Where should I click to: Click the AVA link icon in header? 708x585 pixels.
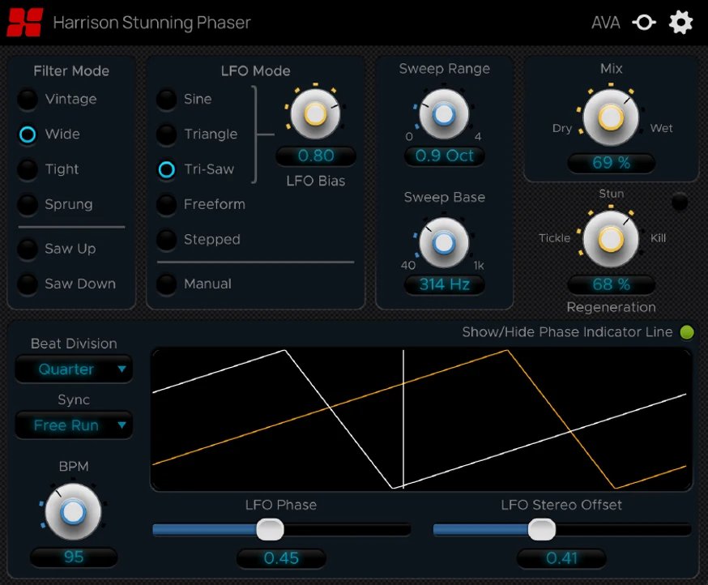(644, 23)
